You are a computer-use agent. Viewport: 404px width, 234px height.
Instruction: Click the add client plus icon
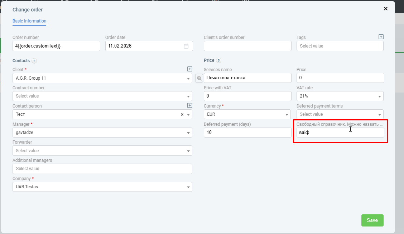tap(190, 69)
